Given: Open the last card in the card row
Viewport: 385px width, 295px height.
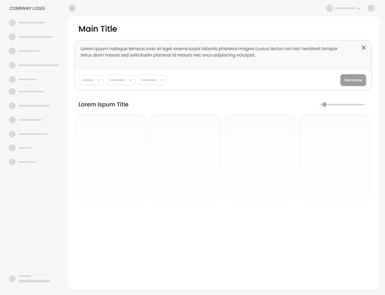Looking at the screenshot, I should (x=334, y=157).
